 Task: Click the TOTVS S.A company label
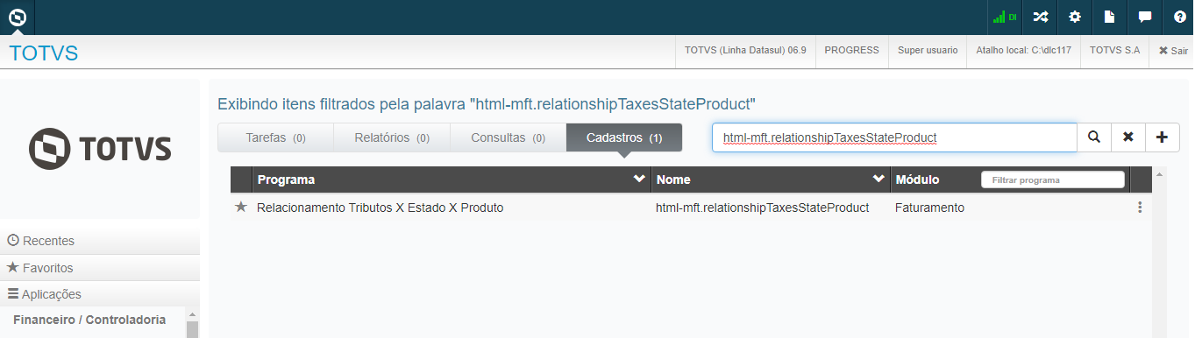coord(1114,51)
